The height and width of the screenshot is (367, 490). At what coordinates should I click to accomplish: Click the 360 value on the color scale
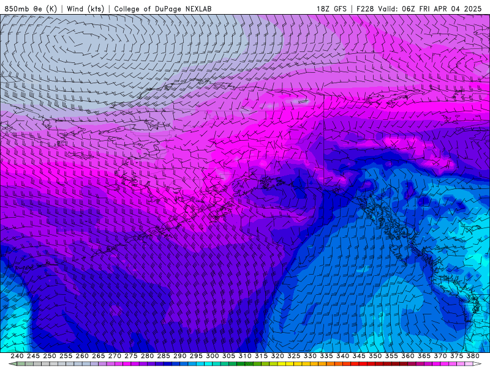(408, 356)
